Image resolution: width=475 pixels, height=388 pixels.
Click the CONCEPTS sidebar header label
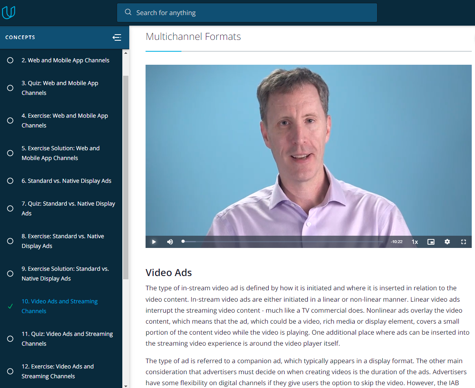pos(20,37)
